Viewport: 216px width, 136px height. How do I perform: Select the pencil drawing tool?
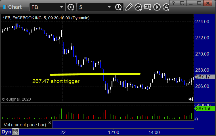[x=129, y=7]
